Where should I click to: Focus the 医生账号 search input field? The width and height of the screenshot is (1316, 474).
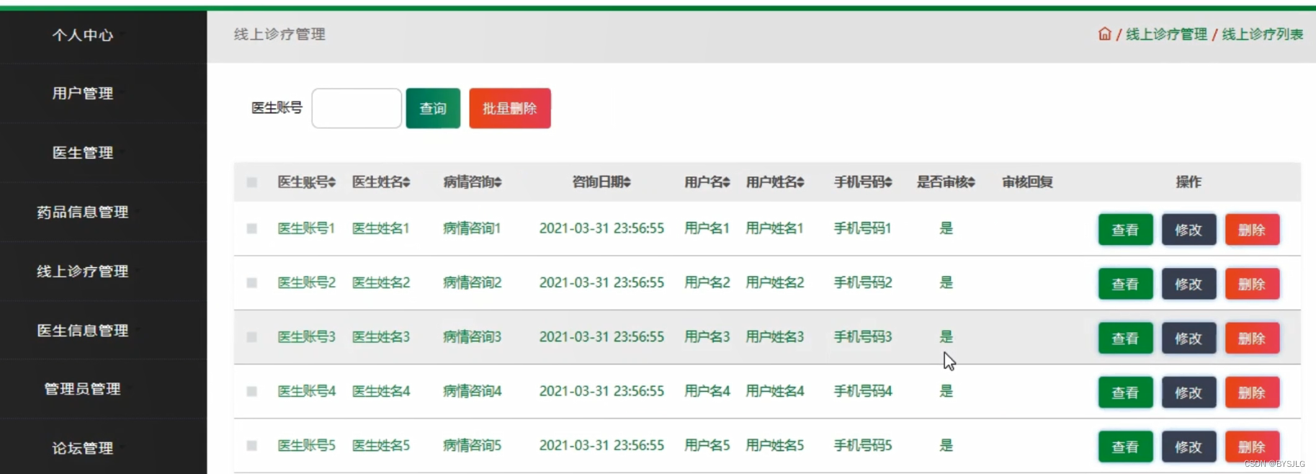pos(357,108)
